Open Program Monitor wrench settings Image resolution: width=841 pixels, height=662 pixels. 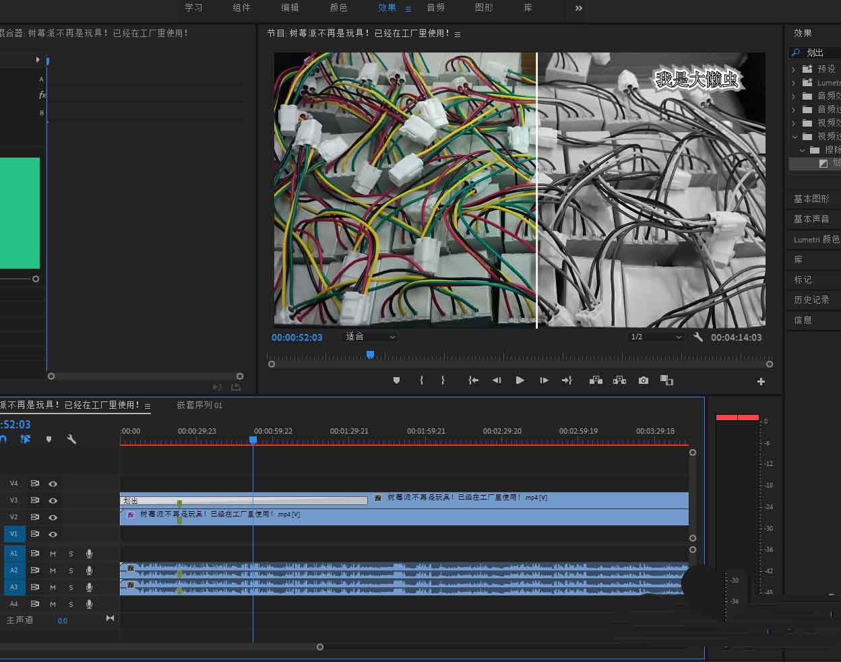698,337
